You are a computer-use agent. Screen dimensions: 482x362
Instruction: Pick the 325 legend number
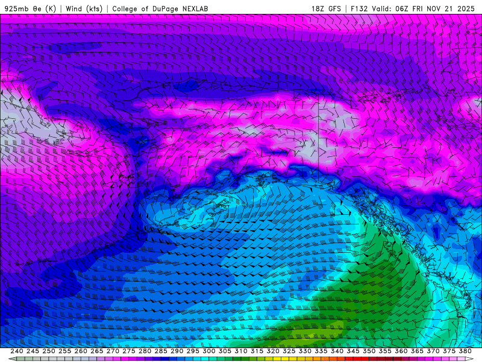(289, 351)
